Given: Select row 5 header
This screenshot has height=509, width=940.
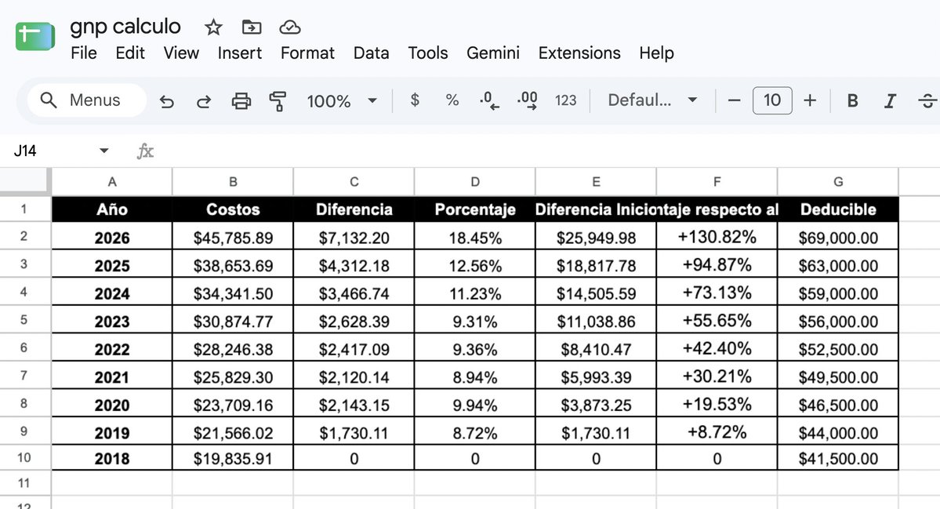Looking at the screenshot, I should [24, 319].
